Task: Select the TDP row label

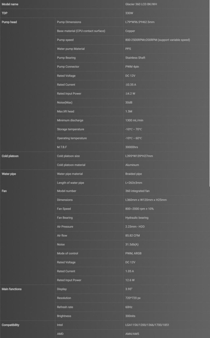Action: click(5, 13)
